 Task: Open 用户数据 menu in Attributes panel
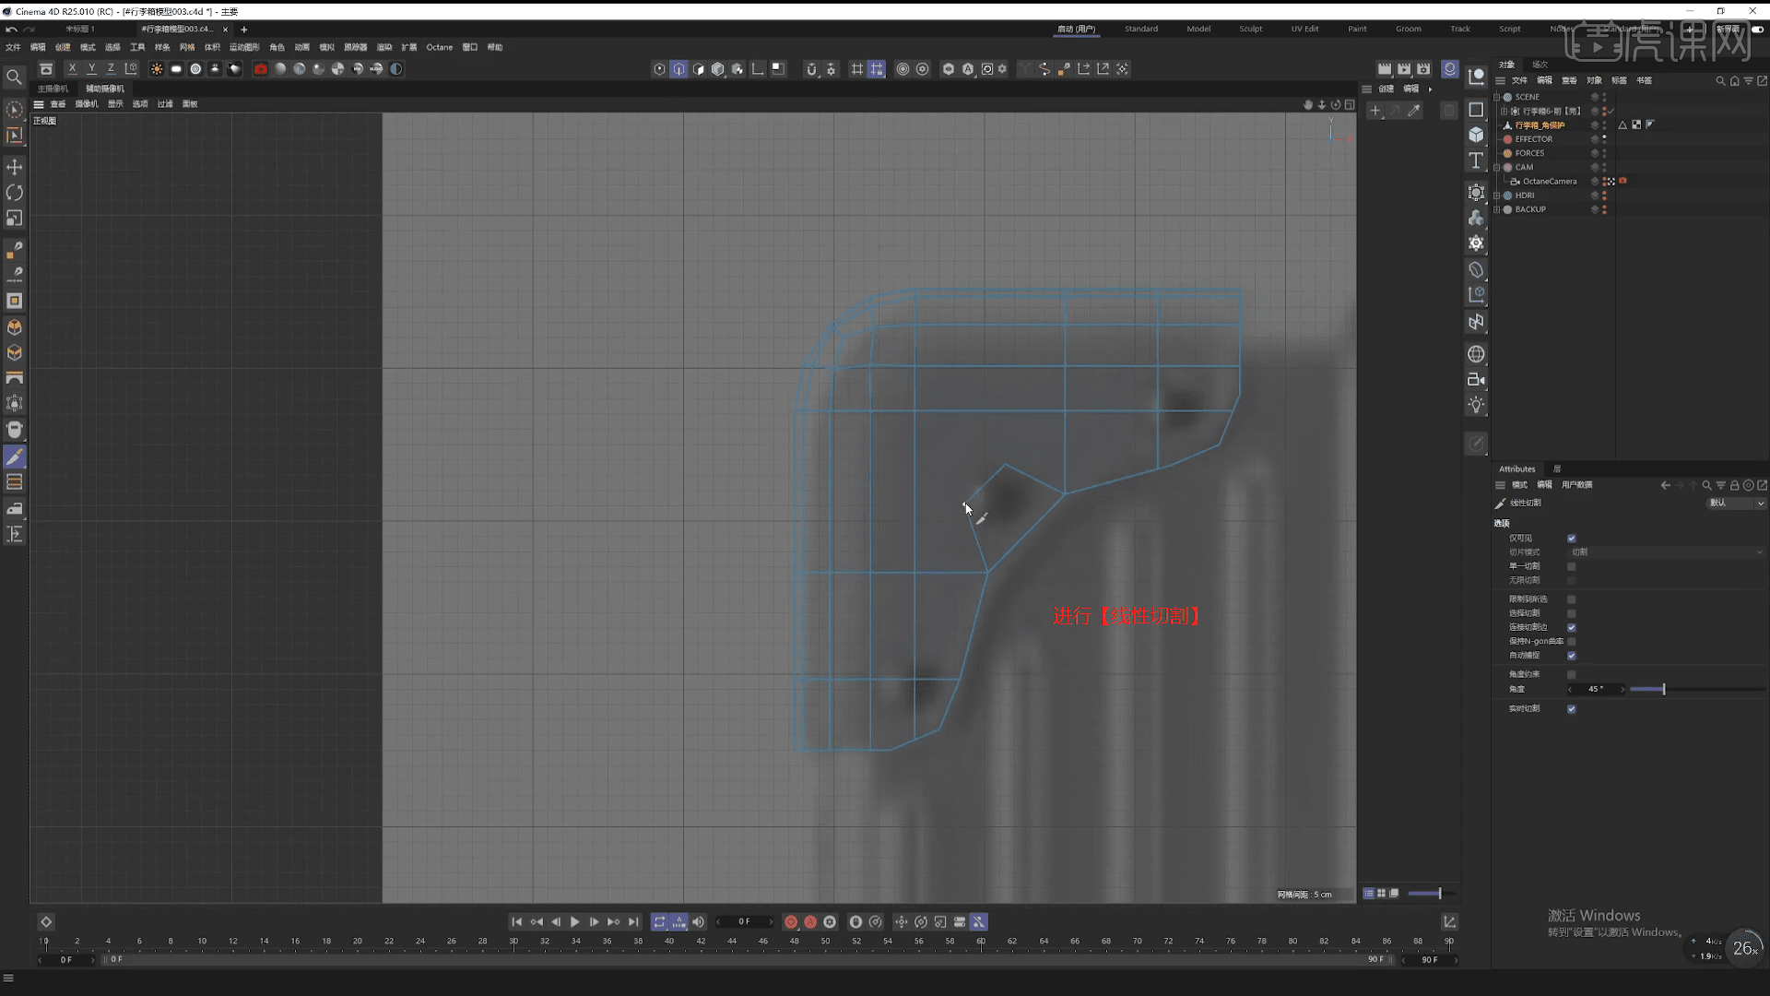1577,485
